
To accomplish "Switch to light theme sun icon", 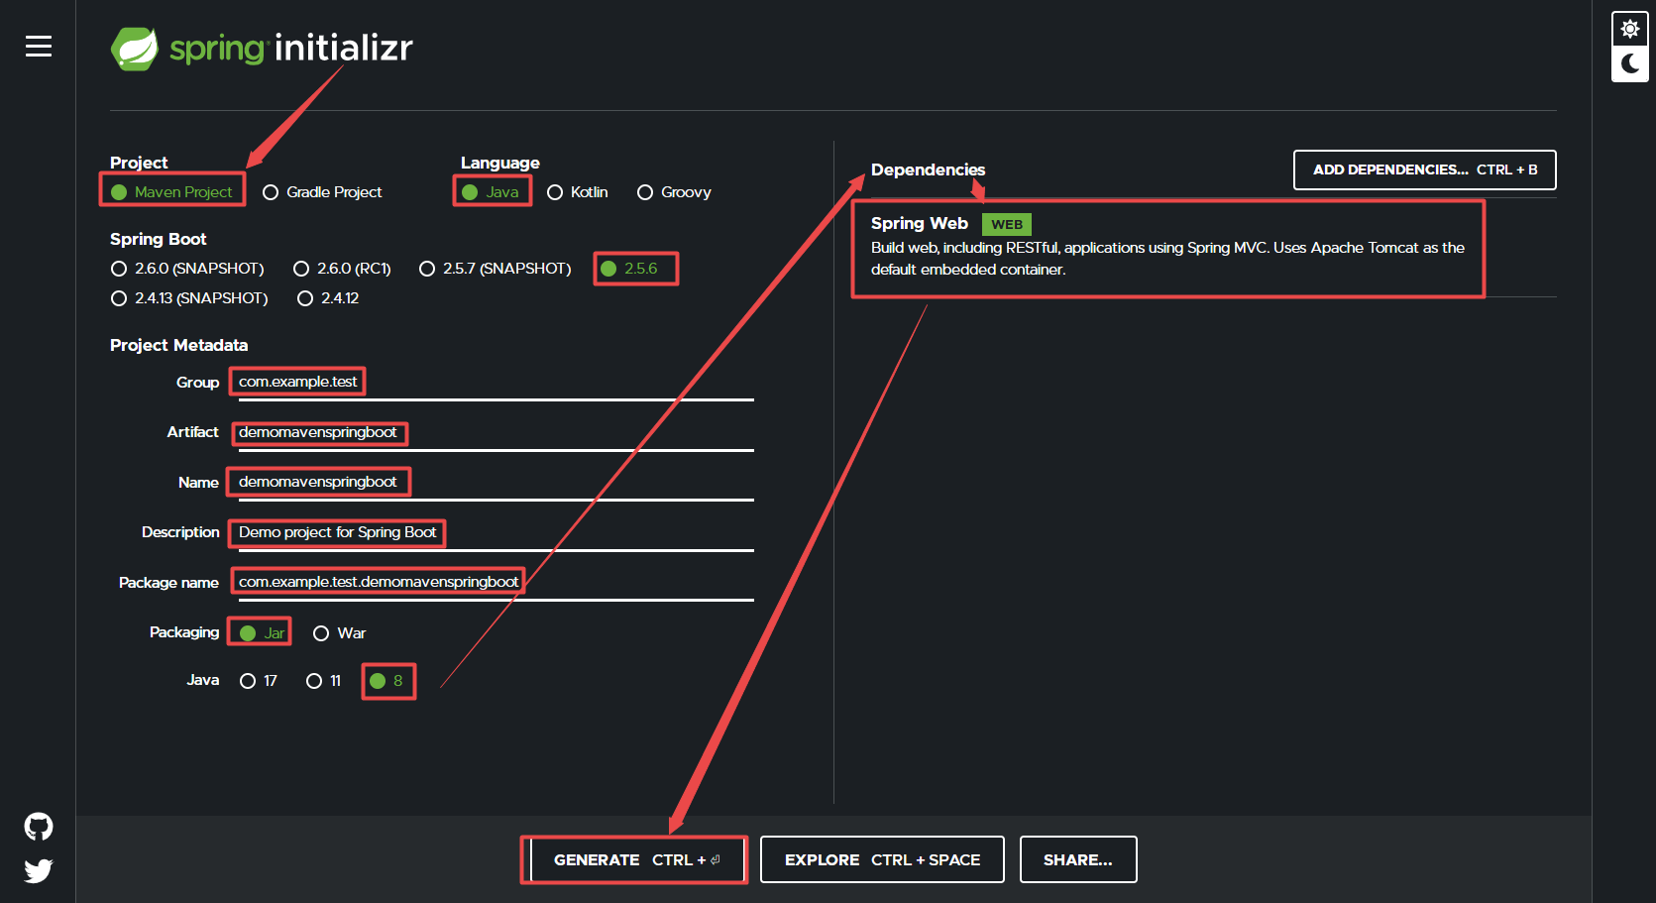I will point(1630,29).
